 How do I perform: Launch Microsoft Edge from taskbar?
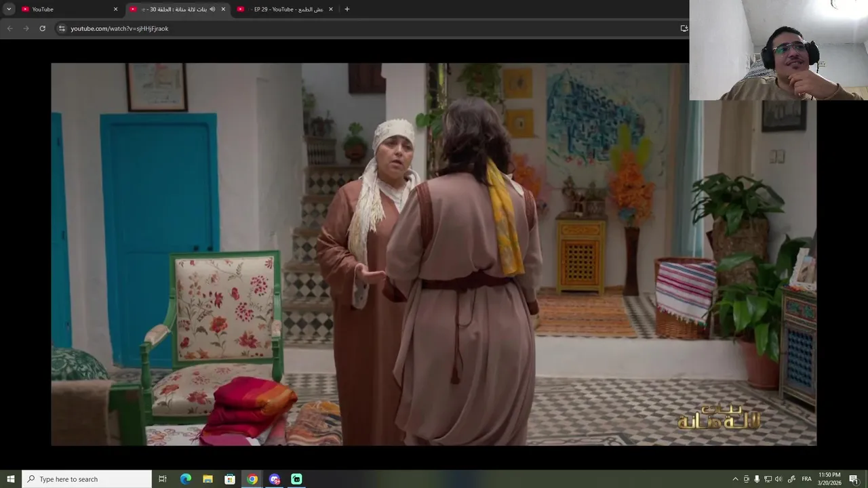[x=185, y=479]
